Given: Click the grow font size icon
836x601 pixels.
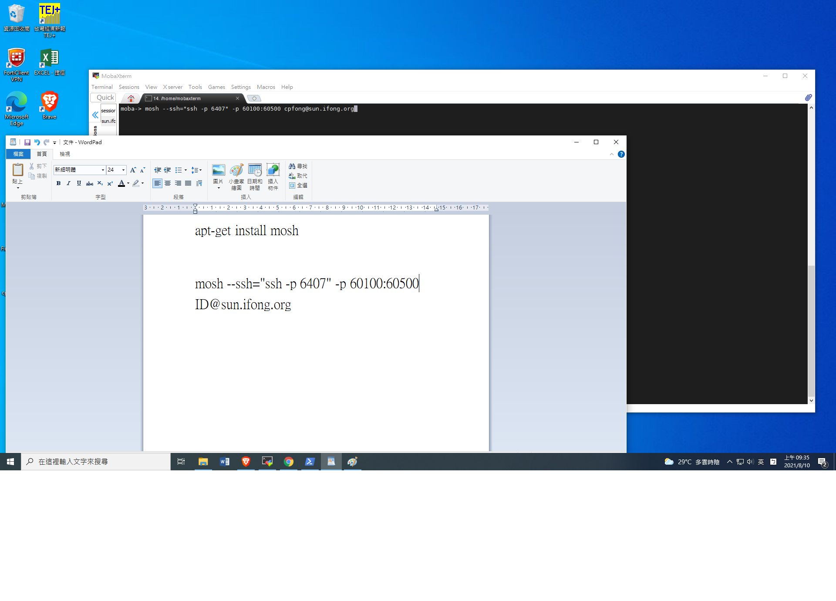Looking at the screenshot, I should (133, 170).
